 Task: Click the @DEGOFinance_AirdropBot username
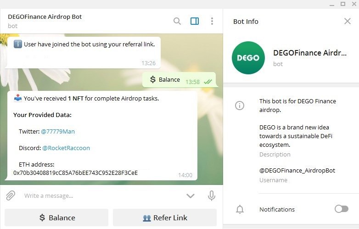tap(297, 170)
